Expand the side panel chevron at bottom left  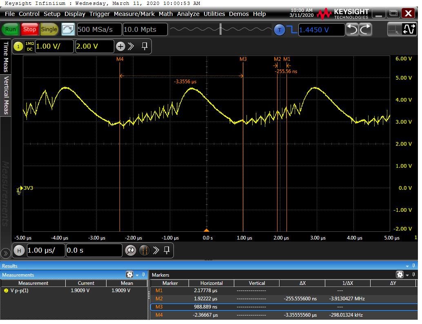click(x=5, y=253)
